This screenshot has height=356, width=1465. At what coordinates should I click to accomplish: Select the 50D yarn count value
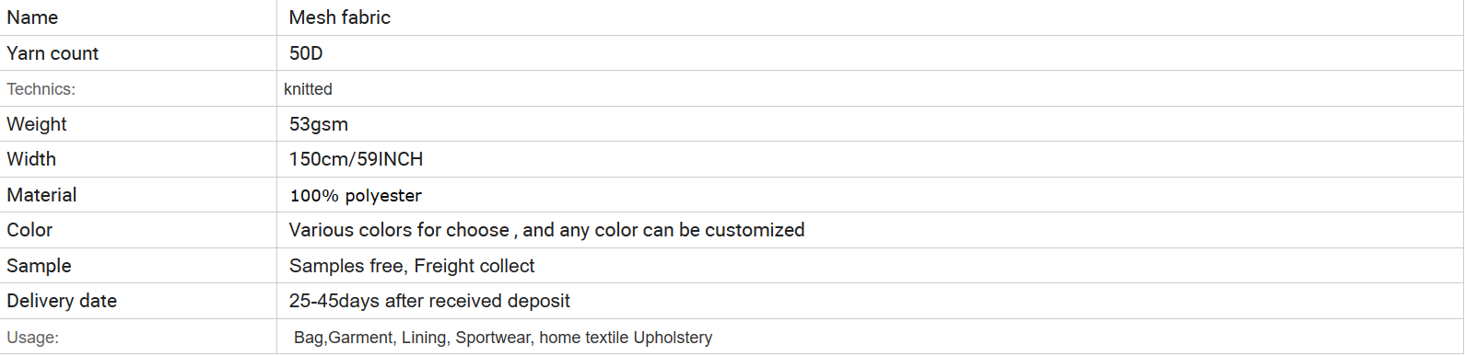[306, 53]
